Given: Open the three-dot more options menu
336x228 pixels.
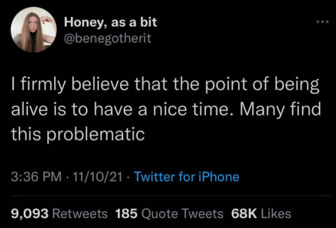Looking at the screenshot, I should click(x=322, y=22).
